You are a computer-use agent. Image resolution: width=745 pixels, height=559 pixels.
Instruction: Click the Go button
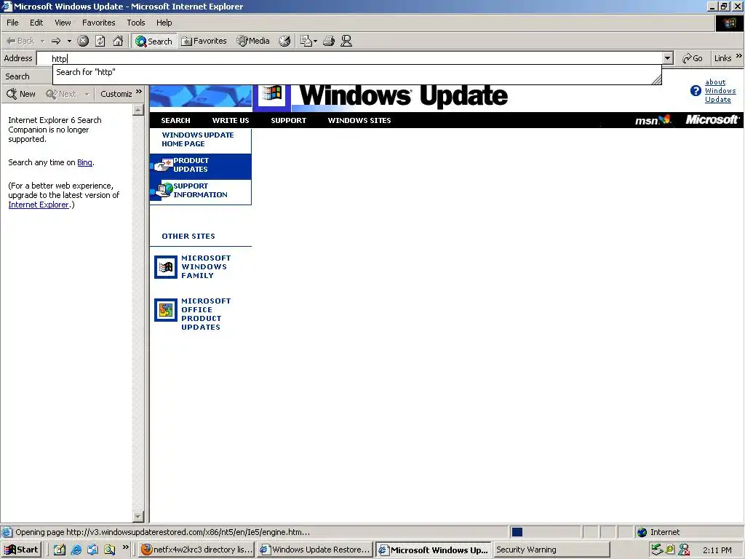pyautogui.click(x=693, y=58)
